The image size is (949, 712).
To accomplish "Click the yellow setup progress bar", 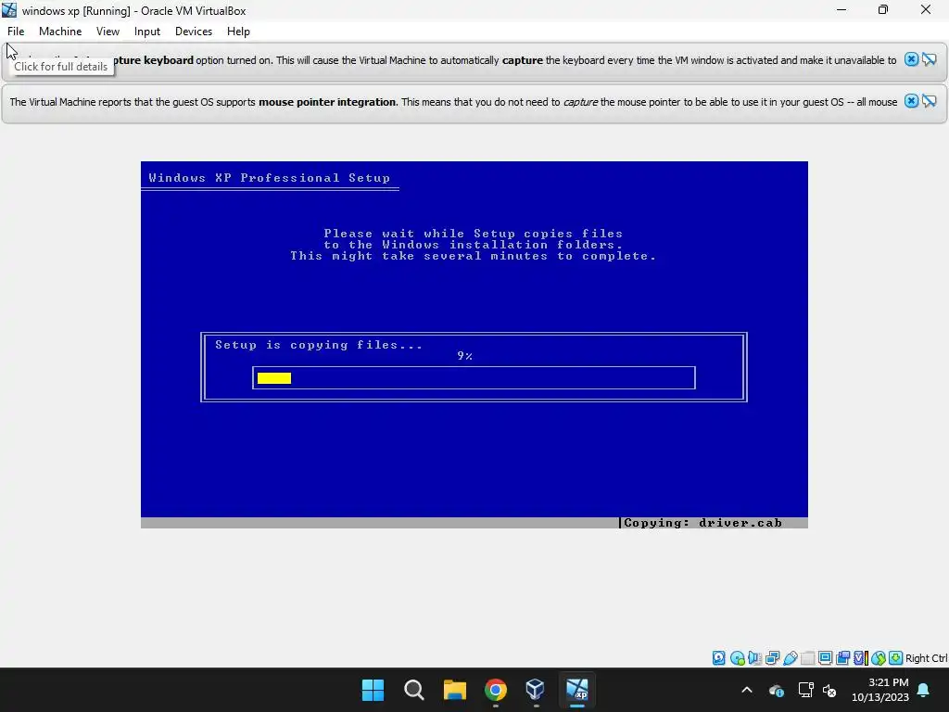I will click(x=274, y=378).
